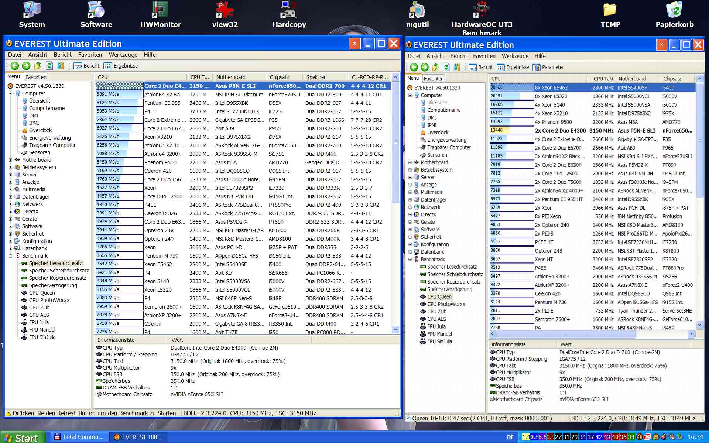Expand the Datenträger node in right window tree
Image resolution: width=709 pixels, height=443 pixels.
point(410,200)
